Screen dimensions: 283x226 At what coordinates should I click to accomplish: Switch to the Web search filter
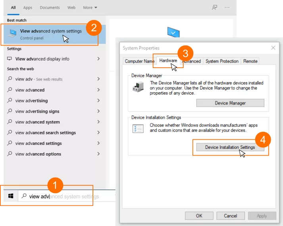pos(71,8)
